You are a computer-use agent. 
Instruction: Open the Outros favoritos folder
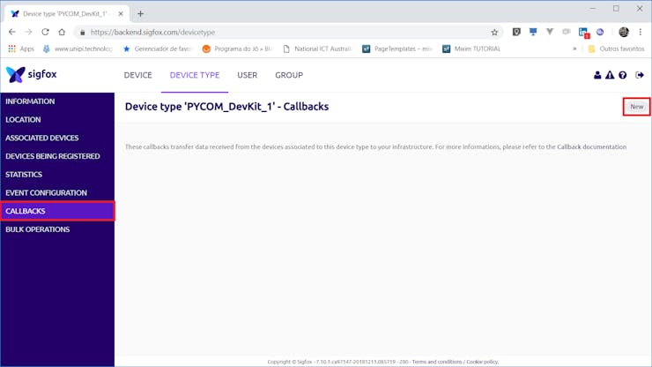(x=616, y=49)
